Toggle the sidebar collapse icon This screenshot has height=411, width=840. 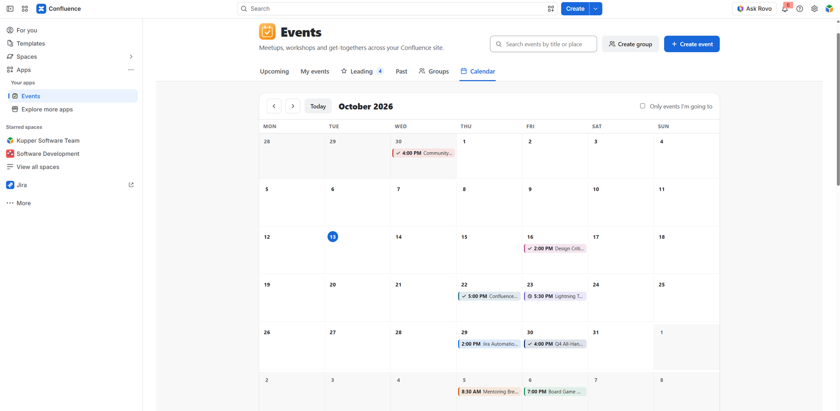10,9
